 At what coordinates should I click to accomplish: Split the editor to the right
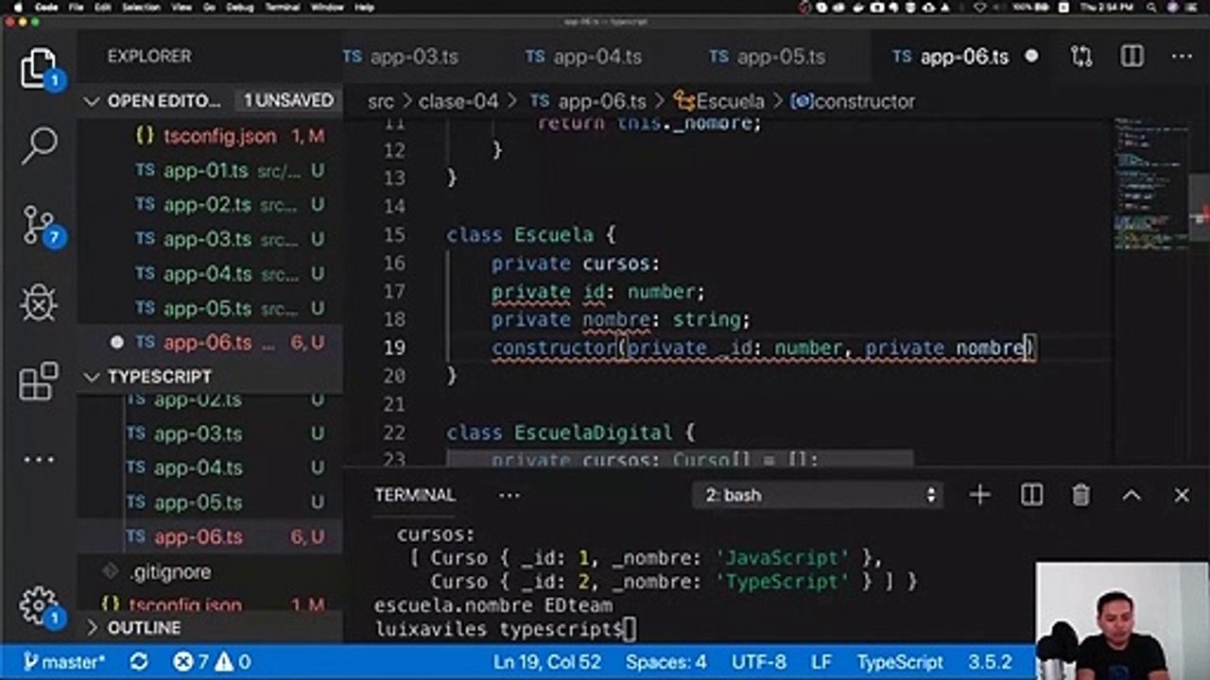[1132, 57]
